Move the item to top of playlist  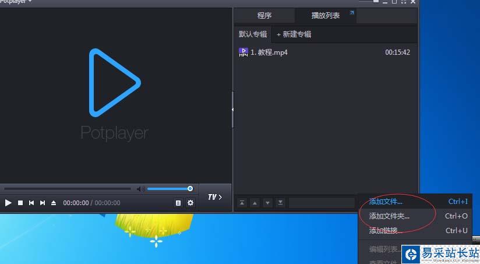[242, 203]
